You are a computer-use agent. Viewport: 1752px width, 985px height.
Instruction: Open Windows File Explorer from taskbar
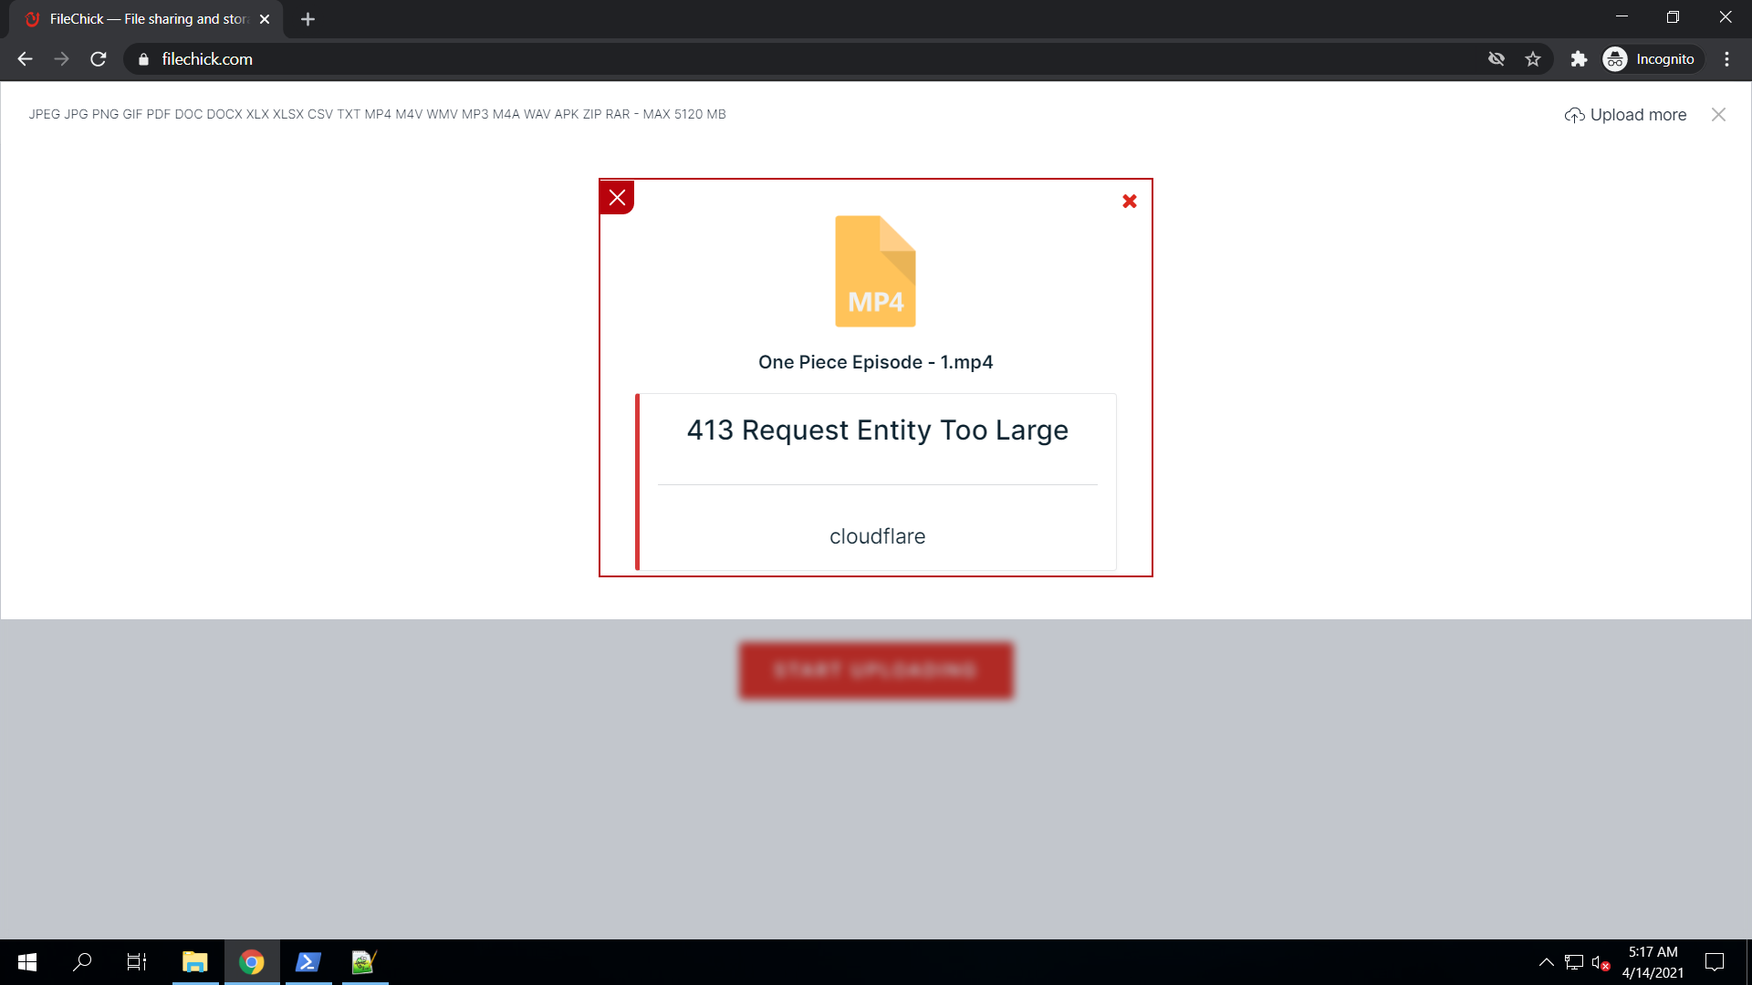tap(194, 962)
